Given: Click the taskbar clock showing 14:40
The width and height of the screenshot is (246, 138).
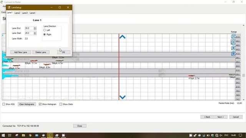Looking at the screenshot, I should click(233, 135).
